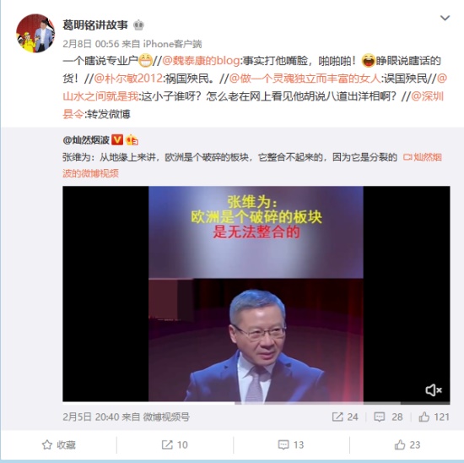464x463 pixels.
Task: Like the original post with 121 likes
Action: pos(434,417)
